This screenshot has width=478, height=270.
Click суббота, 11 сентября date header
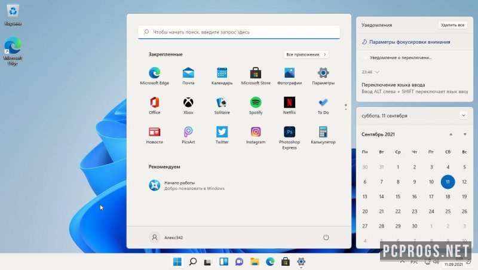click(x=384, y=116)
